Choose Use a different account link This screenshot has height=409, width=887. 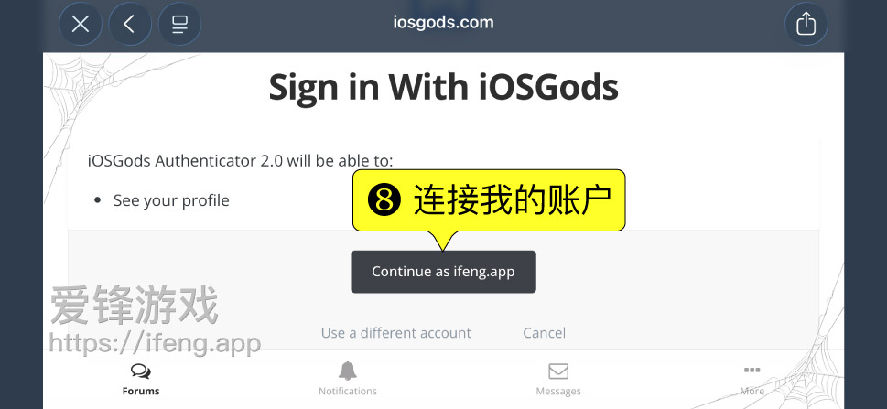point(396,333)
